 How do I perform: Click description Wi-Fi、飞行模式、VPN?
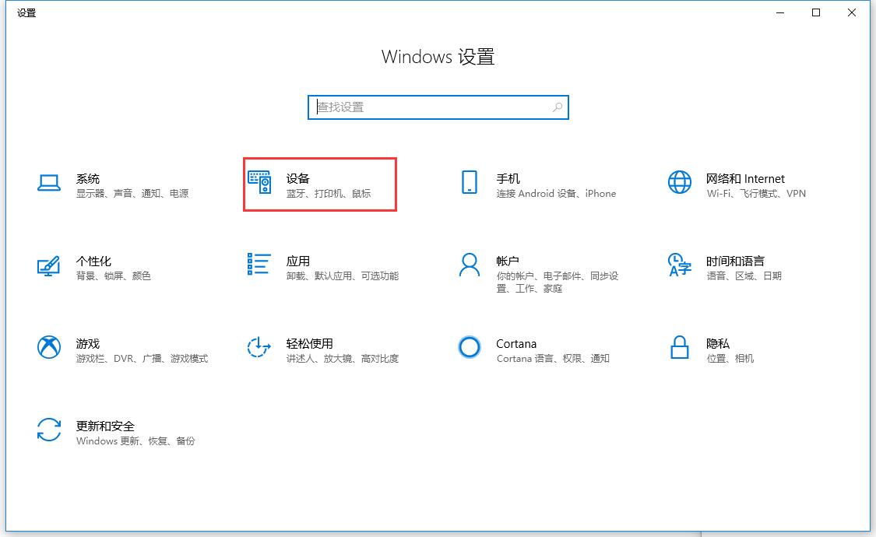tap(756, 194)
